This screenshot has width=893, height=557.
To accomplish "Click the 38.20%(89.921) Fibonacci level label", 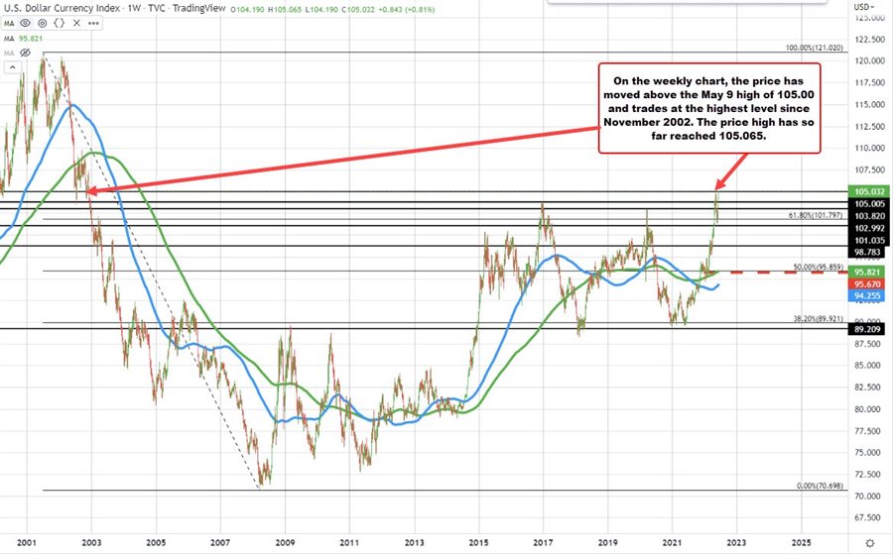I will [x=819, y=319].
